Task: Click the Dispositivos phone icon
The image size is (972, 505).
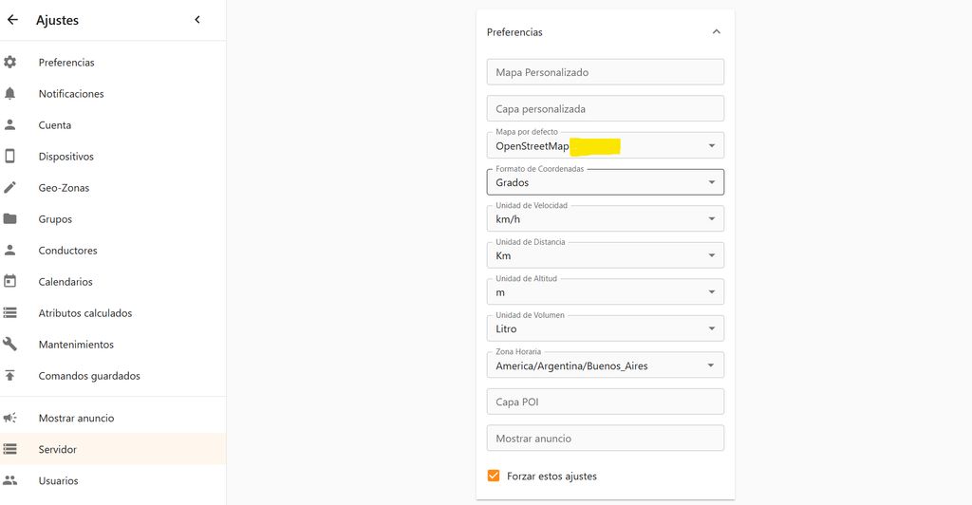Action: (x=10, y=157)
